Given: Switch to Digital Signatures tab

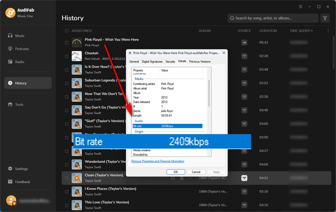Looking at the screenshot, I should [x=152, y=61].
